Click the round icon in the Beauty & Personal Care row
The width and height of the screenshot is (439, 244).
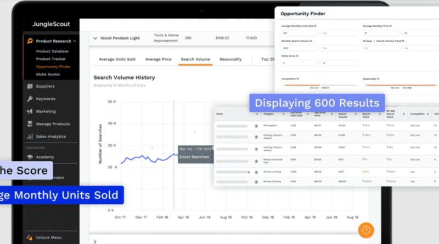tap(256, 161)
